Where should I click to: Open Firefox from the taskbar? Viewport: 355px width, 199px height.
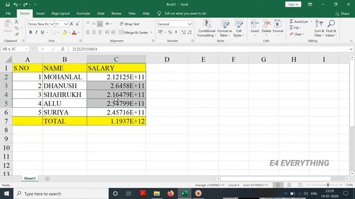[x=170, y=193]
